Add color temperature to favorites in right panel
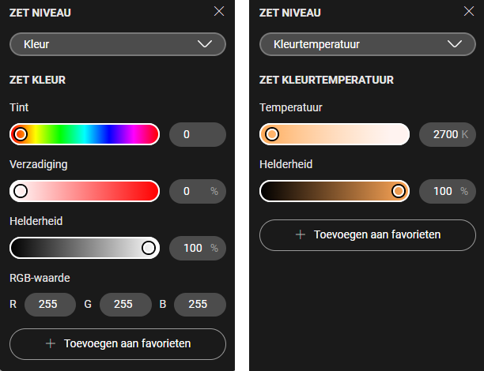The width and height of the screenshot is (484, 371). tap(368, 234)
